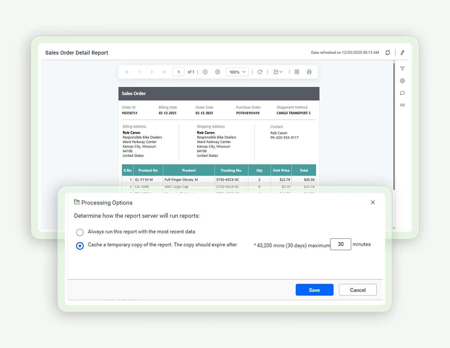This screenshot has width=450, height=348.
Task: Select 'Always run this report with most recent data'
Action: [x=80, y=232]
